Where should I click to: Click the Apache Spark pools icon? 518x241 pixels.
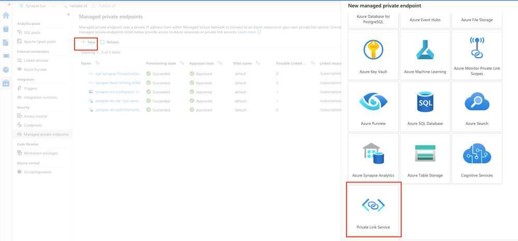pyautogui.click(x=20, y=41)
